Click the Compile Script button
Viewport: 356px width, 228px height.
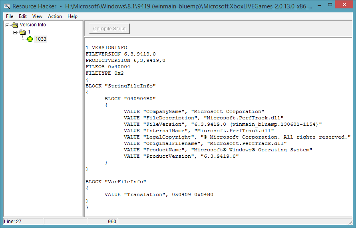109,29
